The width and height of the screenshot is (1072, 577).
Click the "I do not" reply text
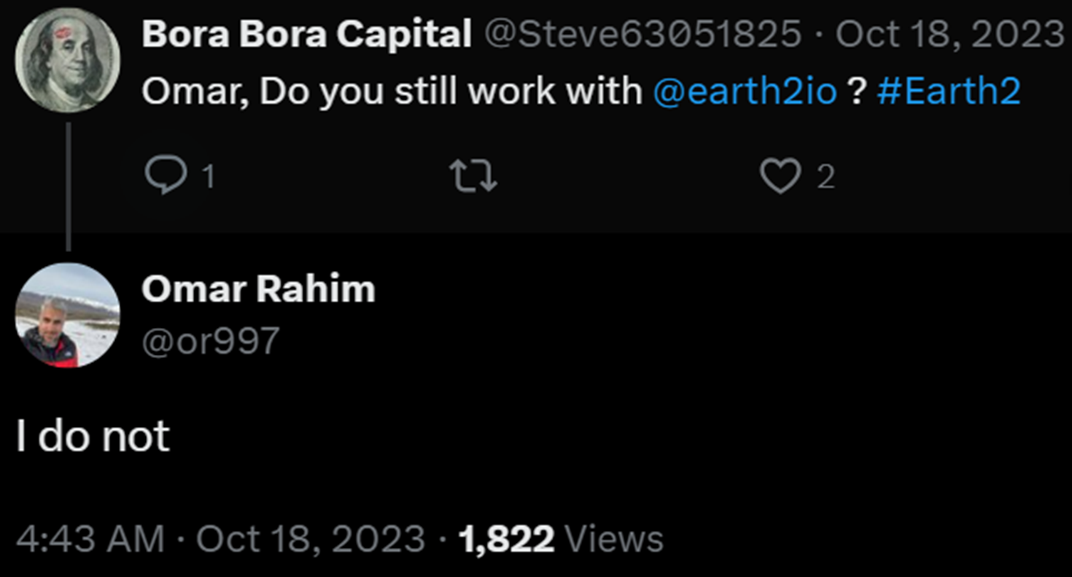coord(93,436)
